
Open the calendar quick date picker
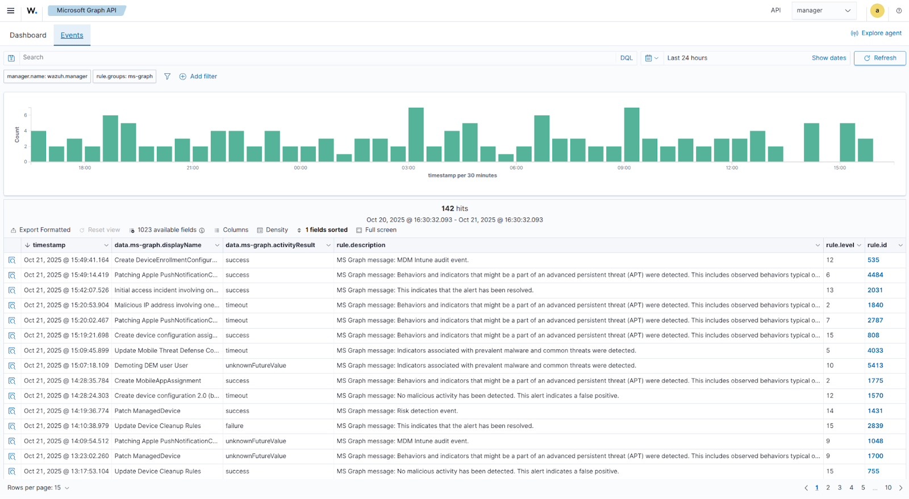(651, 58)
